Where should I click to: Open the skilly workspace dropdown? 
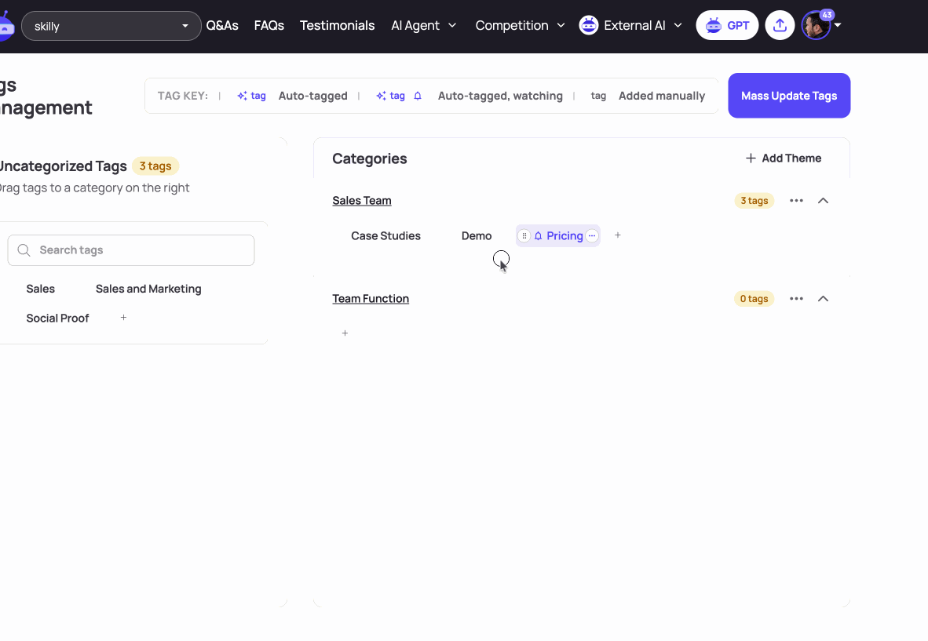(x=111, y=26)
